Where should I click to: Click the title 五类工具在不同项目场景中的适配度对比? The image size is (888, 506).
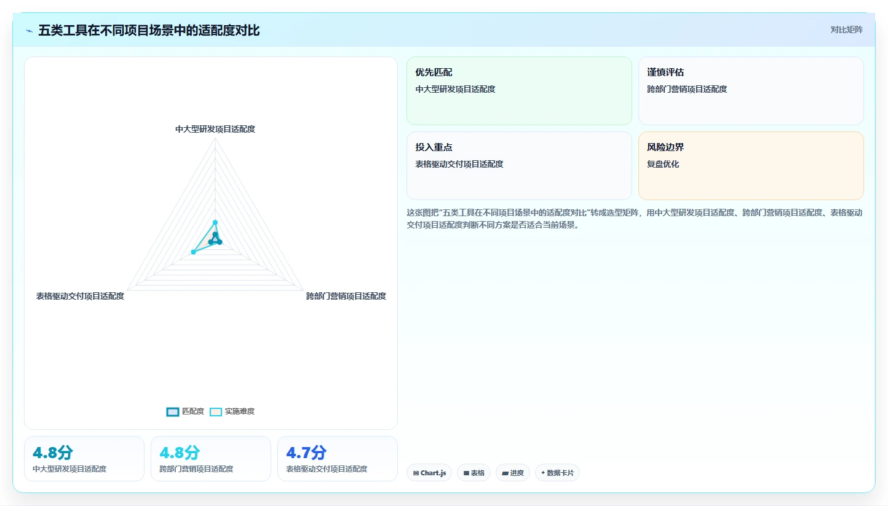click(149, 31)
